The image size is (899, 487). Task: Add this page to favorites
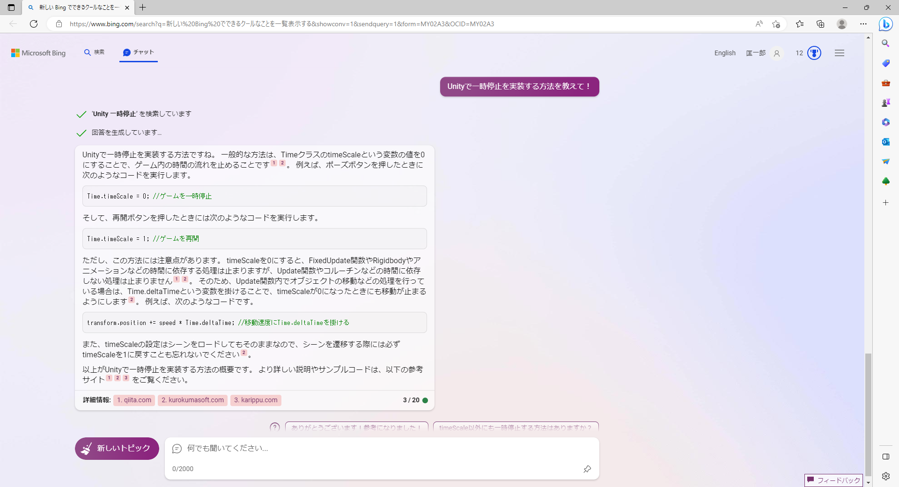tap(776, 24)
